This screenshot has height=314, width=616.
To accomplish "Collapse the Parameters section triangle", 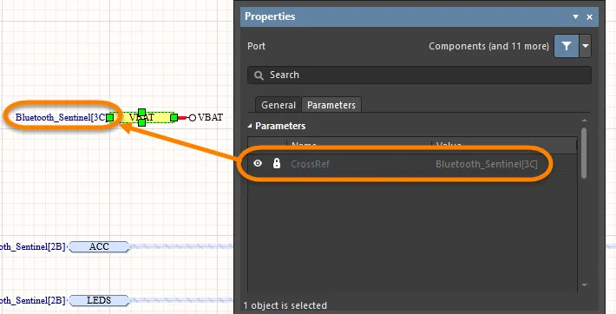I will pos(250,126).
